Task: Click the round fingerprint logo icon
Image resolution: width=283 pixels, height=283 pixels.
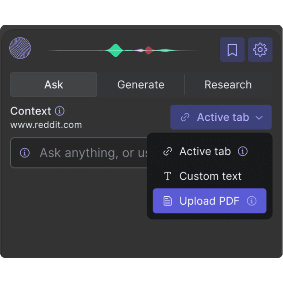Action: [x=20, y=48]
